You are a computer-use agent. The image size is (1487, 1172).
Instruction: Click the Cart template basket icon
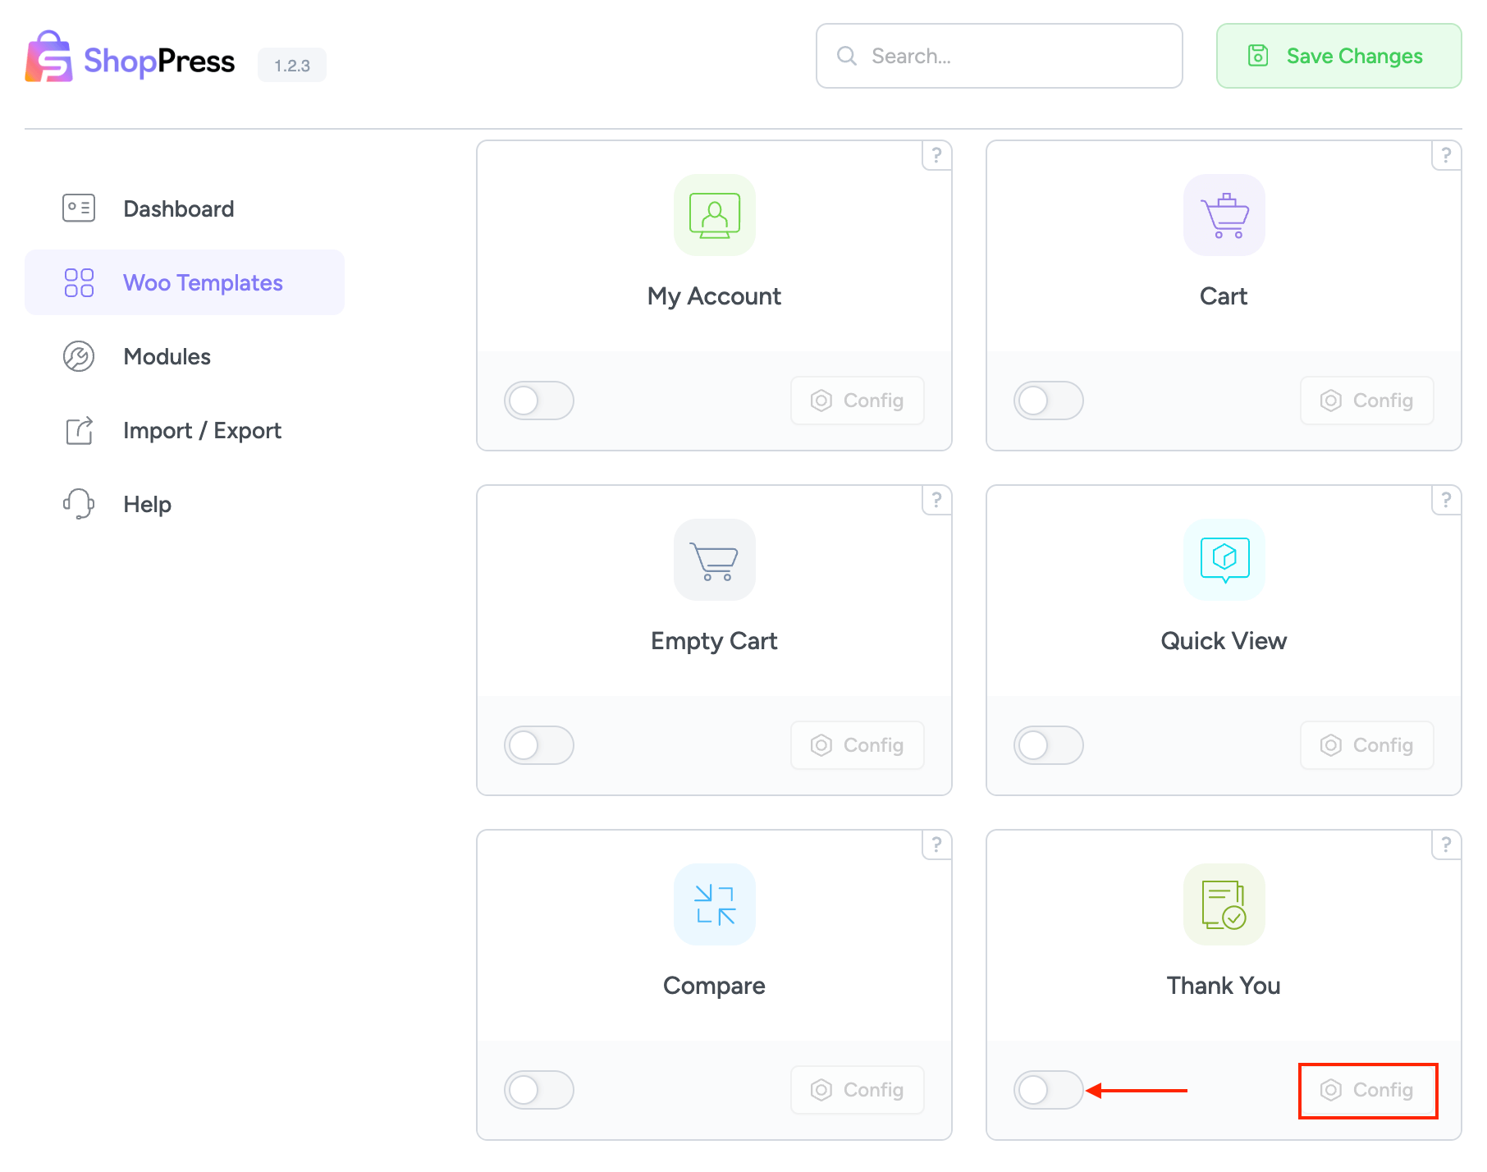click(1224, 215)
